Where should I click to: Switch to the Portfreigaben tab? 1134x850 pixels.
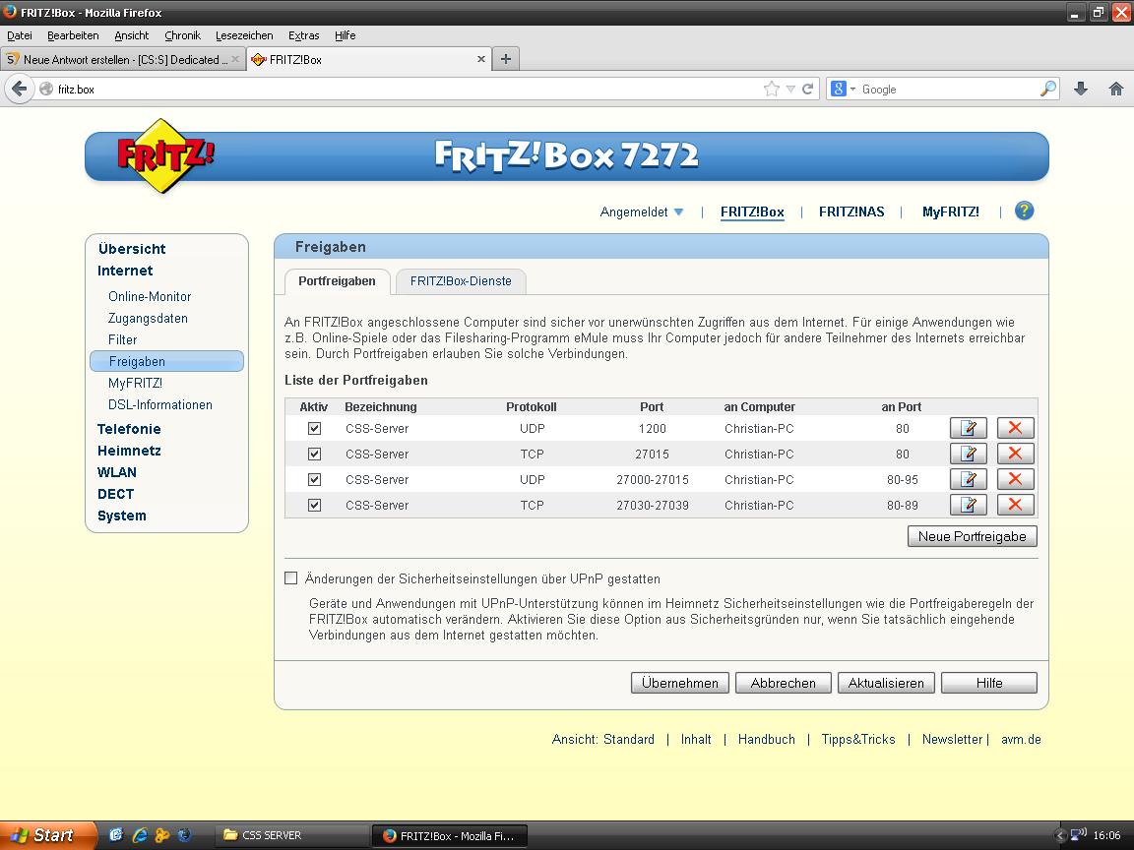point(337,281)
